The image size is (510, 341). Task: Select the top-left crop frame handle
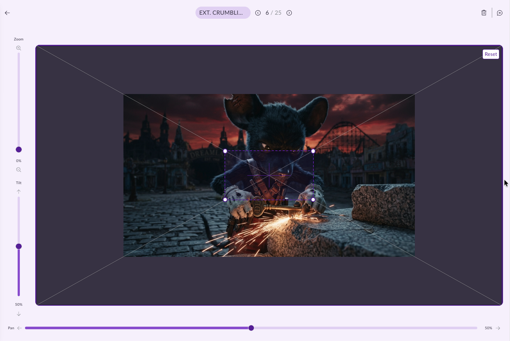point(225,151)
